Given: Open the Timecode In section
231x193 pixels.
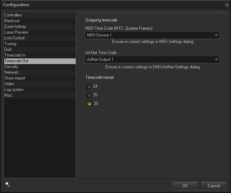Looking at the screenshot, I should click(x=15, y=55).
